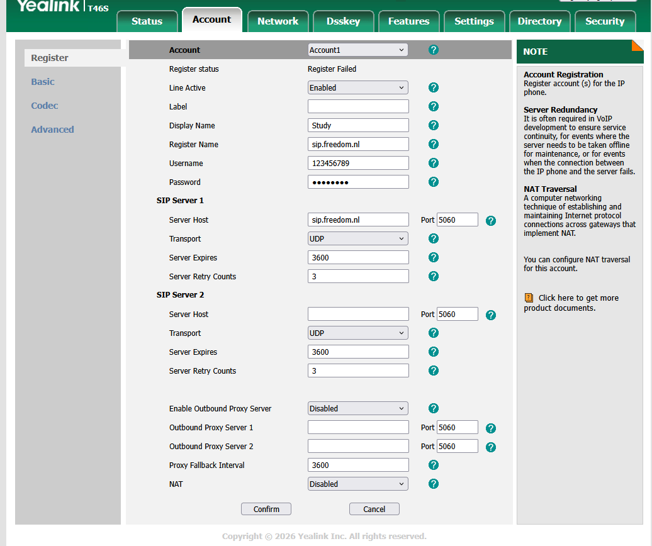Click help icon beside NAT dropdown
This screenshot has height=546, width=652.
point(433,484)
